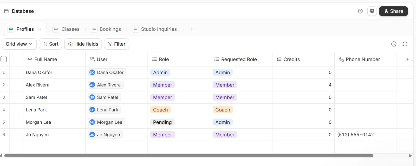The image size is (416, 166).
Task: Click Alex Rivera user chip
Action: [106, 85]
